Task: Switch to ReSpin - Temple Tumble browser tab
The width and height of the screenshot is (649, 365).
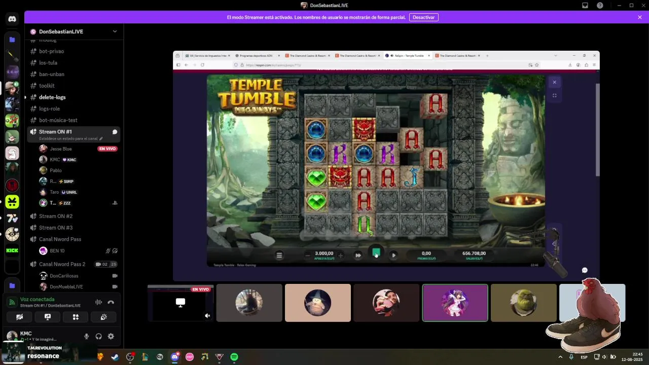Action: (x=408, y=56)
